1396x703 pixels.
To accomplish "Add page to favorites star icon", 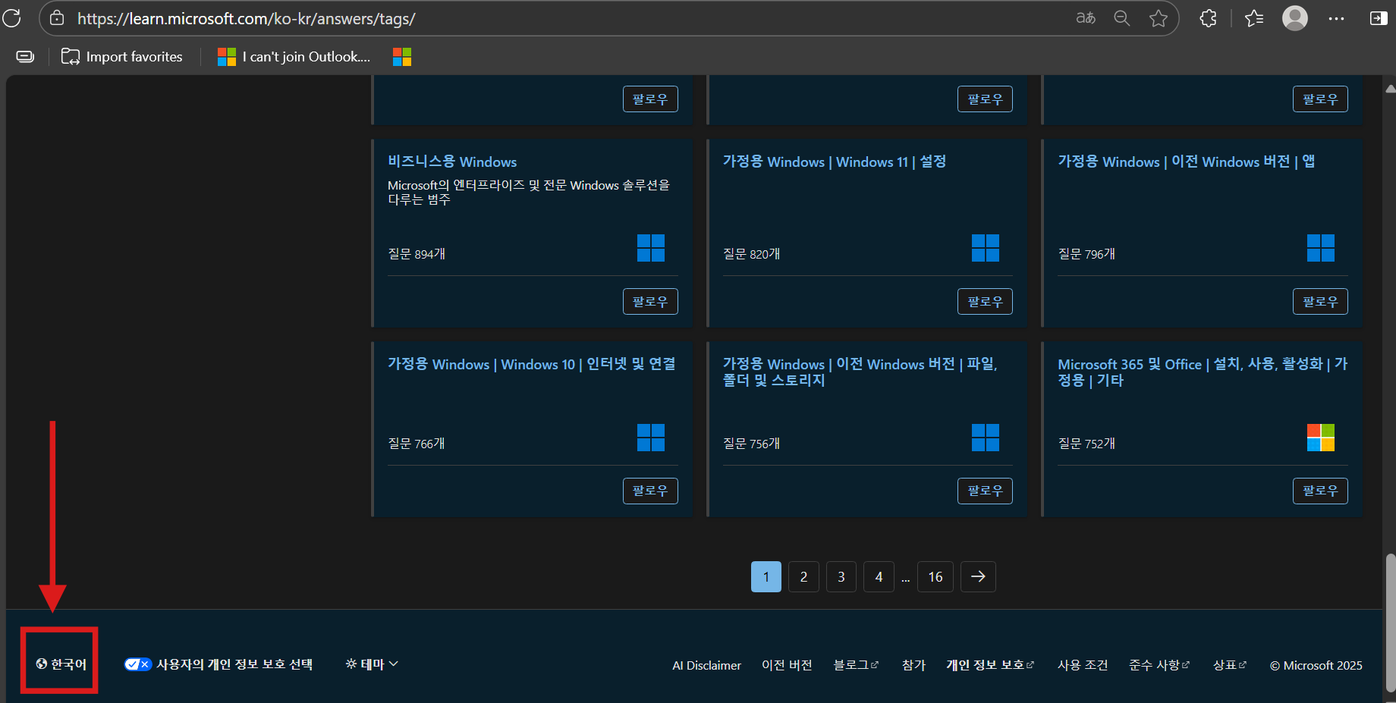I will [1159, 18].
